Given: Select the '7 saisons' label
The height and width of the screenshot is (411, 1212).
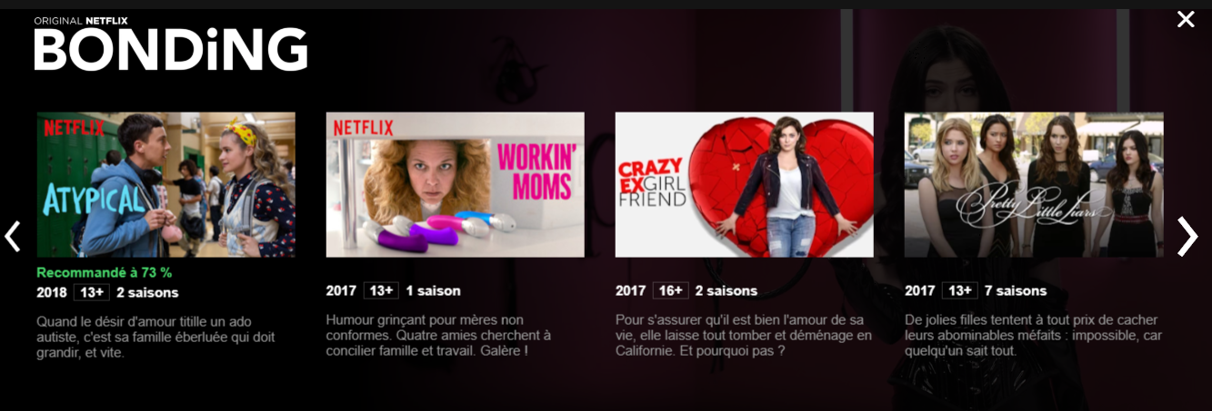Looking at the screenshot, I should point(1016,290).
